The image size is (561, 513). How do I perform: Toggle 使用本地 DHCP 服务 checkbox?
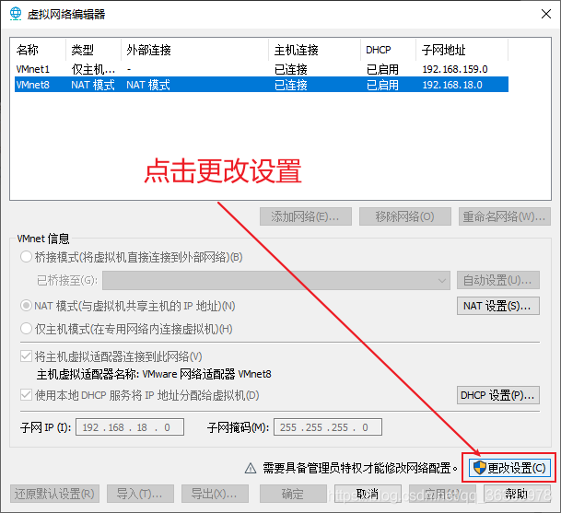click(x=26, y=395)
